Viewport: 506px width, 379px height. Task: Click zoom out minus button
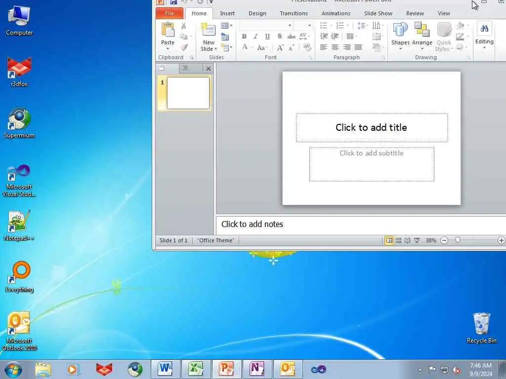444,240
